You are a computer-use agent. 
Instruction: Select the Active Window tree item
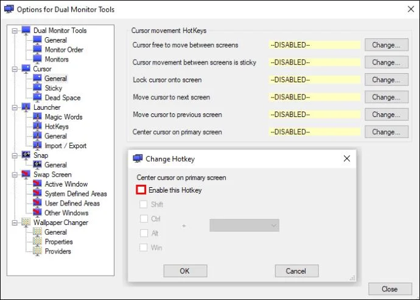click(66, 184)
